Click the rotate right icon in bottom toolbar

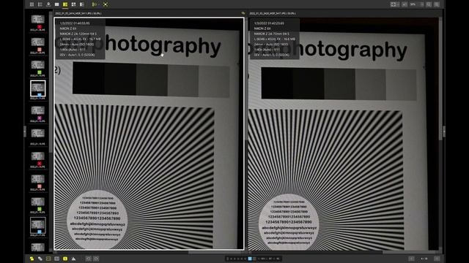click(96, 259)
